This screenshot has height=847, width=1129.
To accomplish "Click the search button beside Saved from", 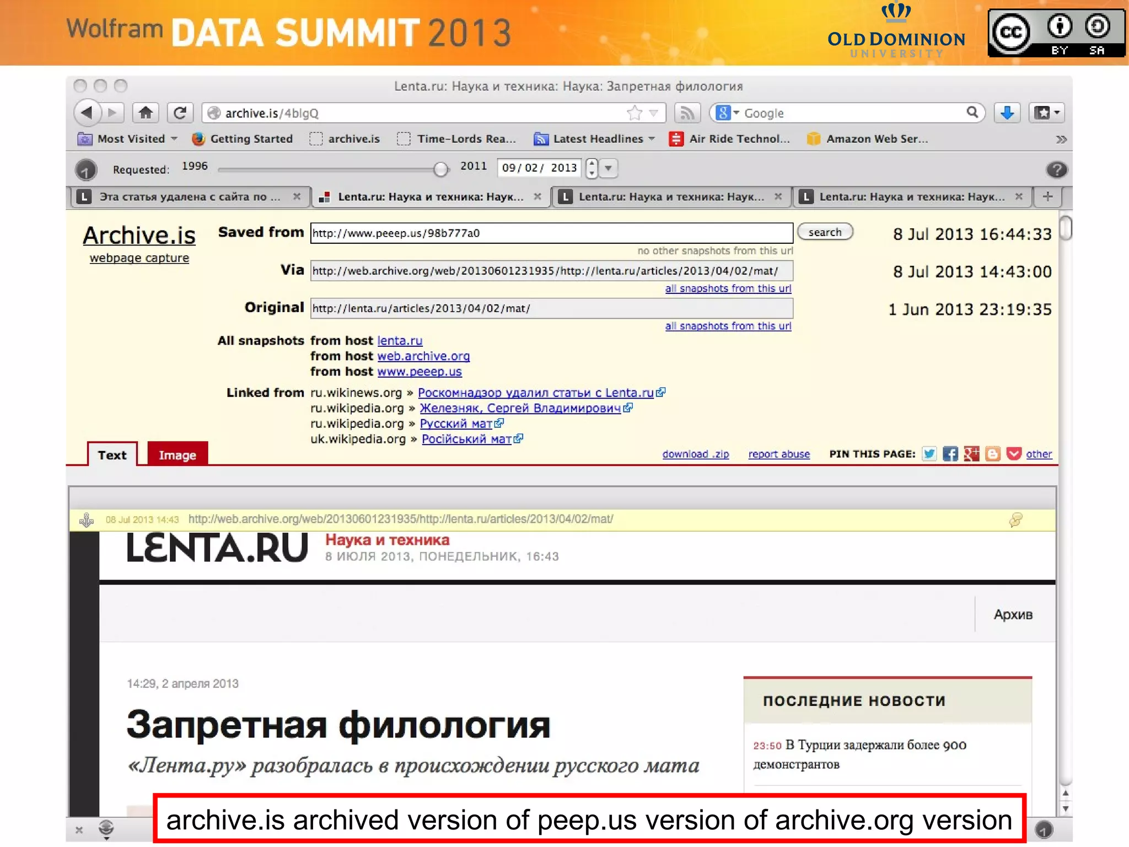I will 825,232.
